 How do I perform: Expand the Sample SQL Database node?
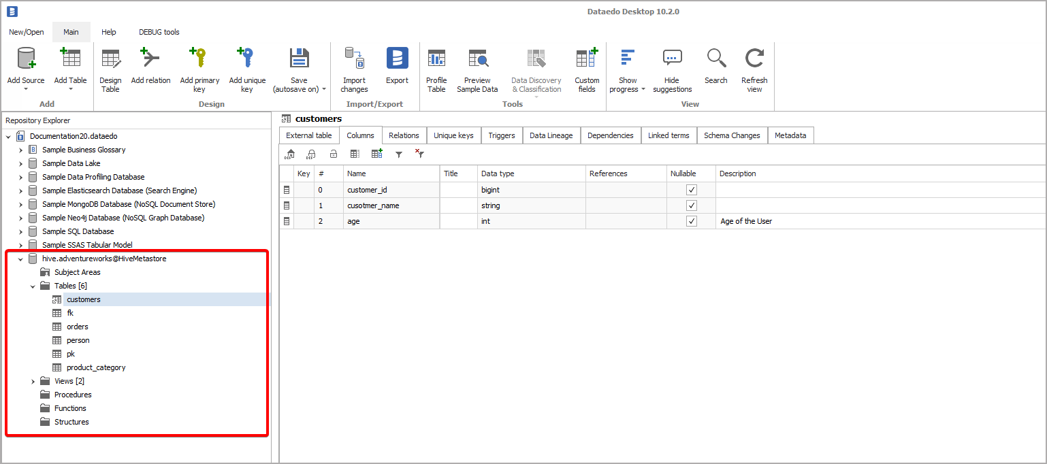click(20, 231)
